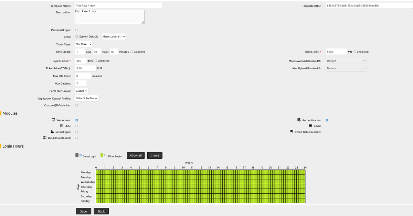Open the GuestLogin (1) prefix dropdown
Image resolution: width=413 pixels, height=216 pixels.
click(x=114, y=36)
